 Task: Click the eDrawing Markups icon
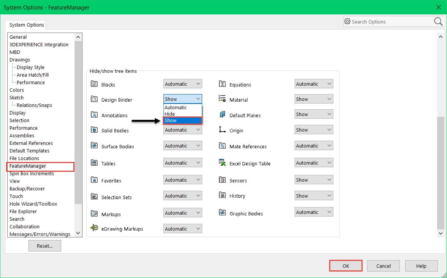tap(94, 228)
